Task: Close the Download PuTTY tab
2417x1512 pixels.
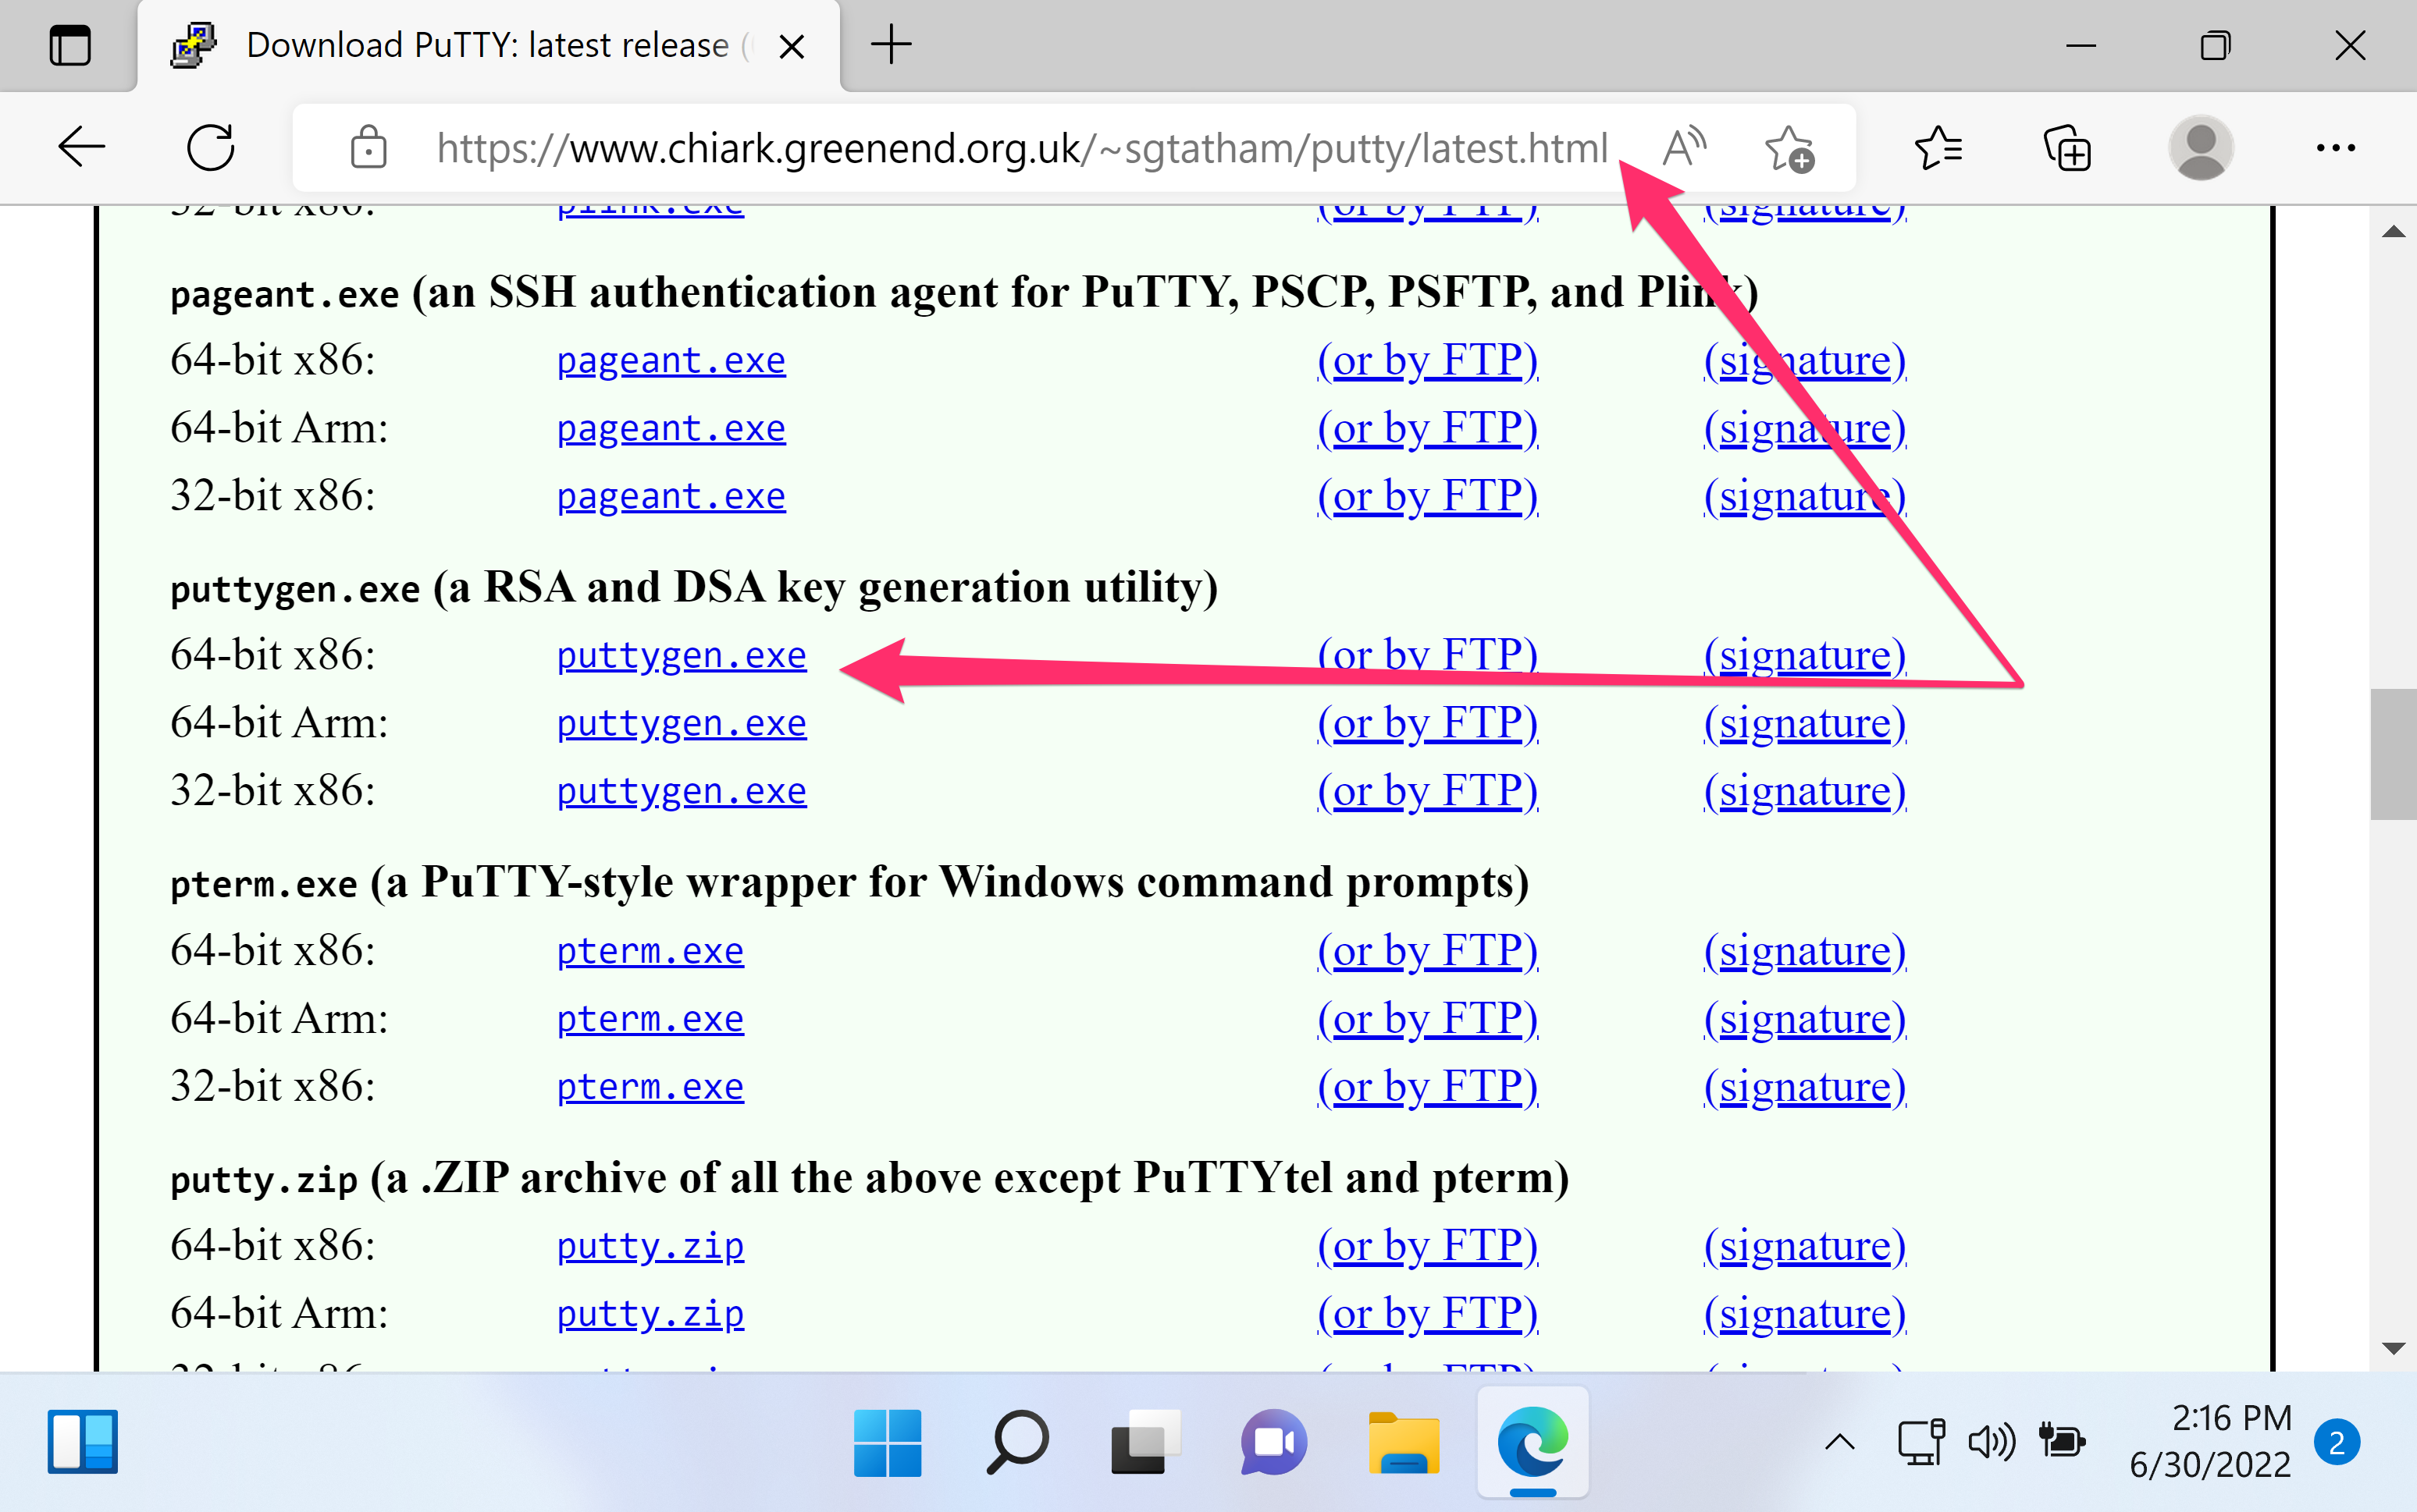Action: [792, 46]
